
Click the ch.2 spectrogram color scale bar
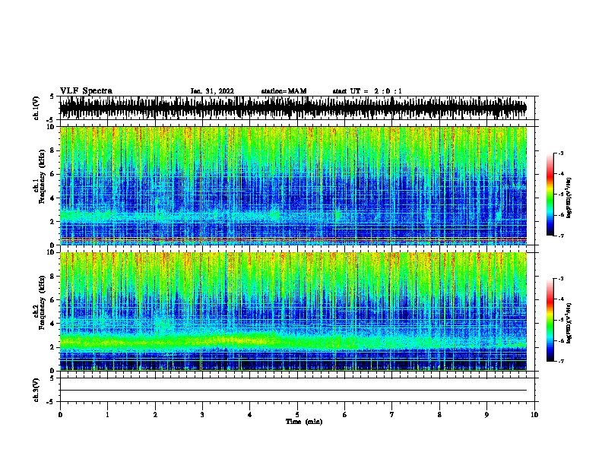pyautogui.click(x=550, y=320)
